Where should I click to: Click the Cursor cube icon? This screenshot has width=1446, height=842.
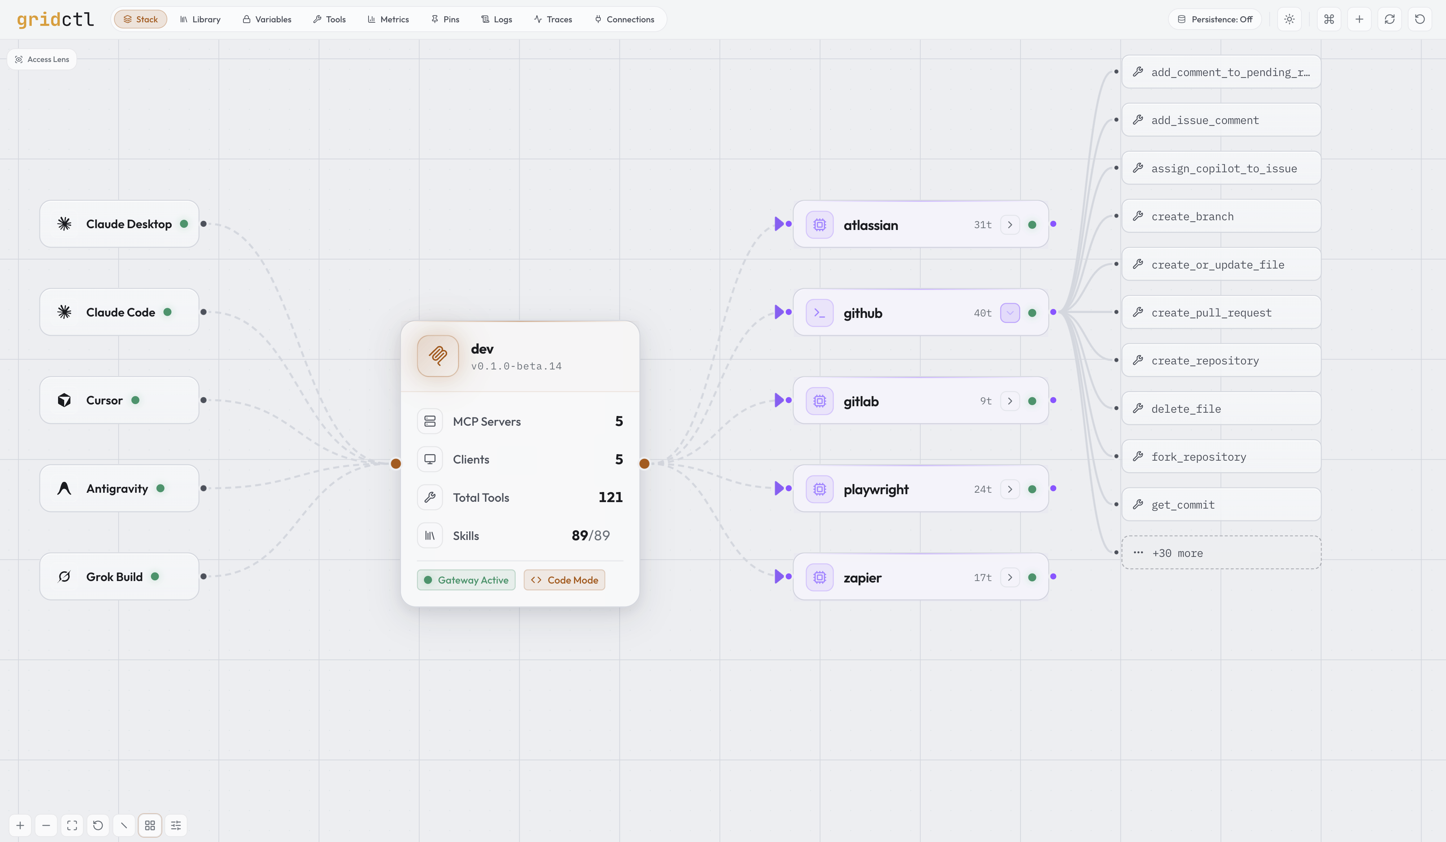(64, 400)
